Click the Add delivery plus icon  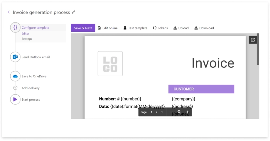[15, 88]
